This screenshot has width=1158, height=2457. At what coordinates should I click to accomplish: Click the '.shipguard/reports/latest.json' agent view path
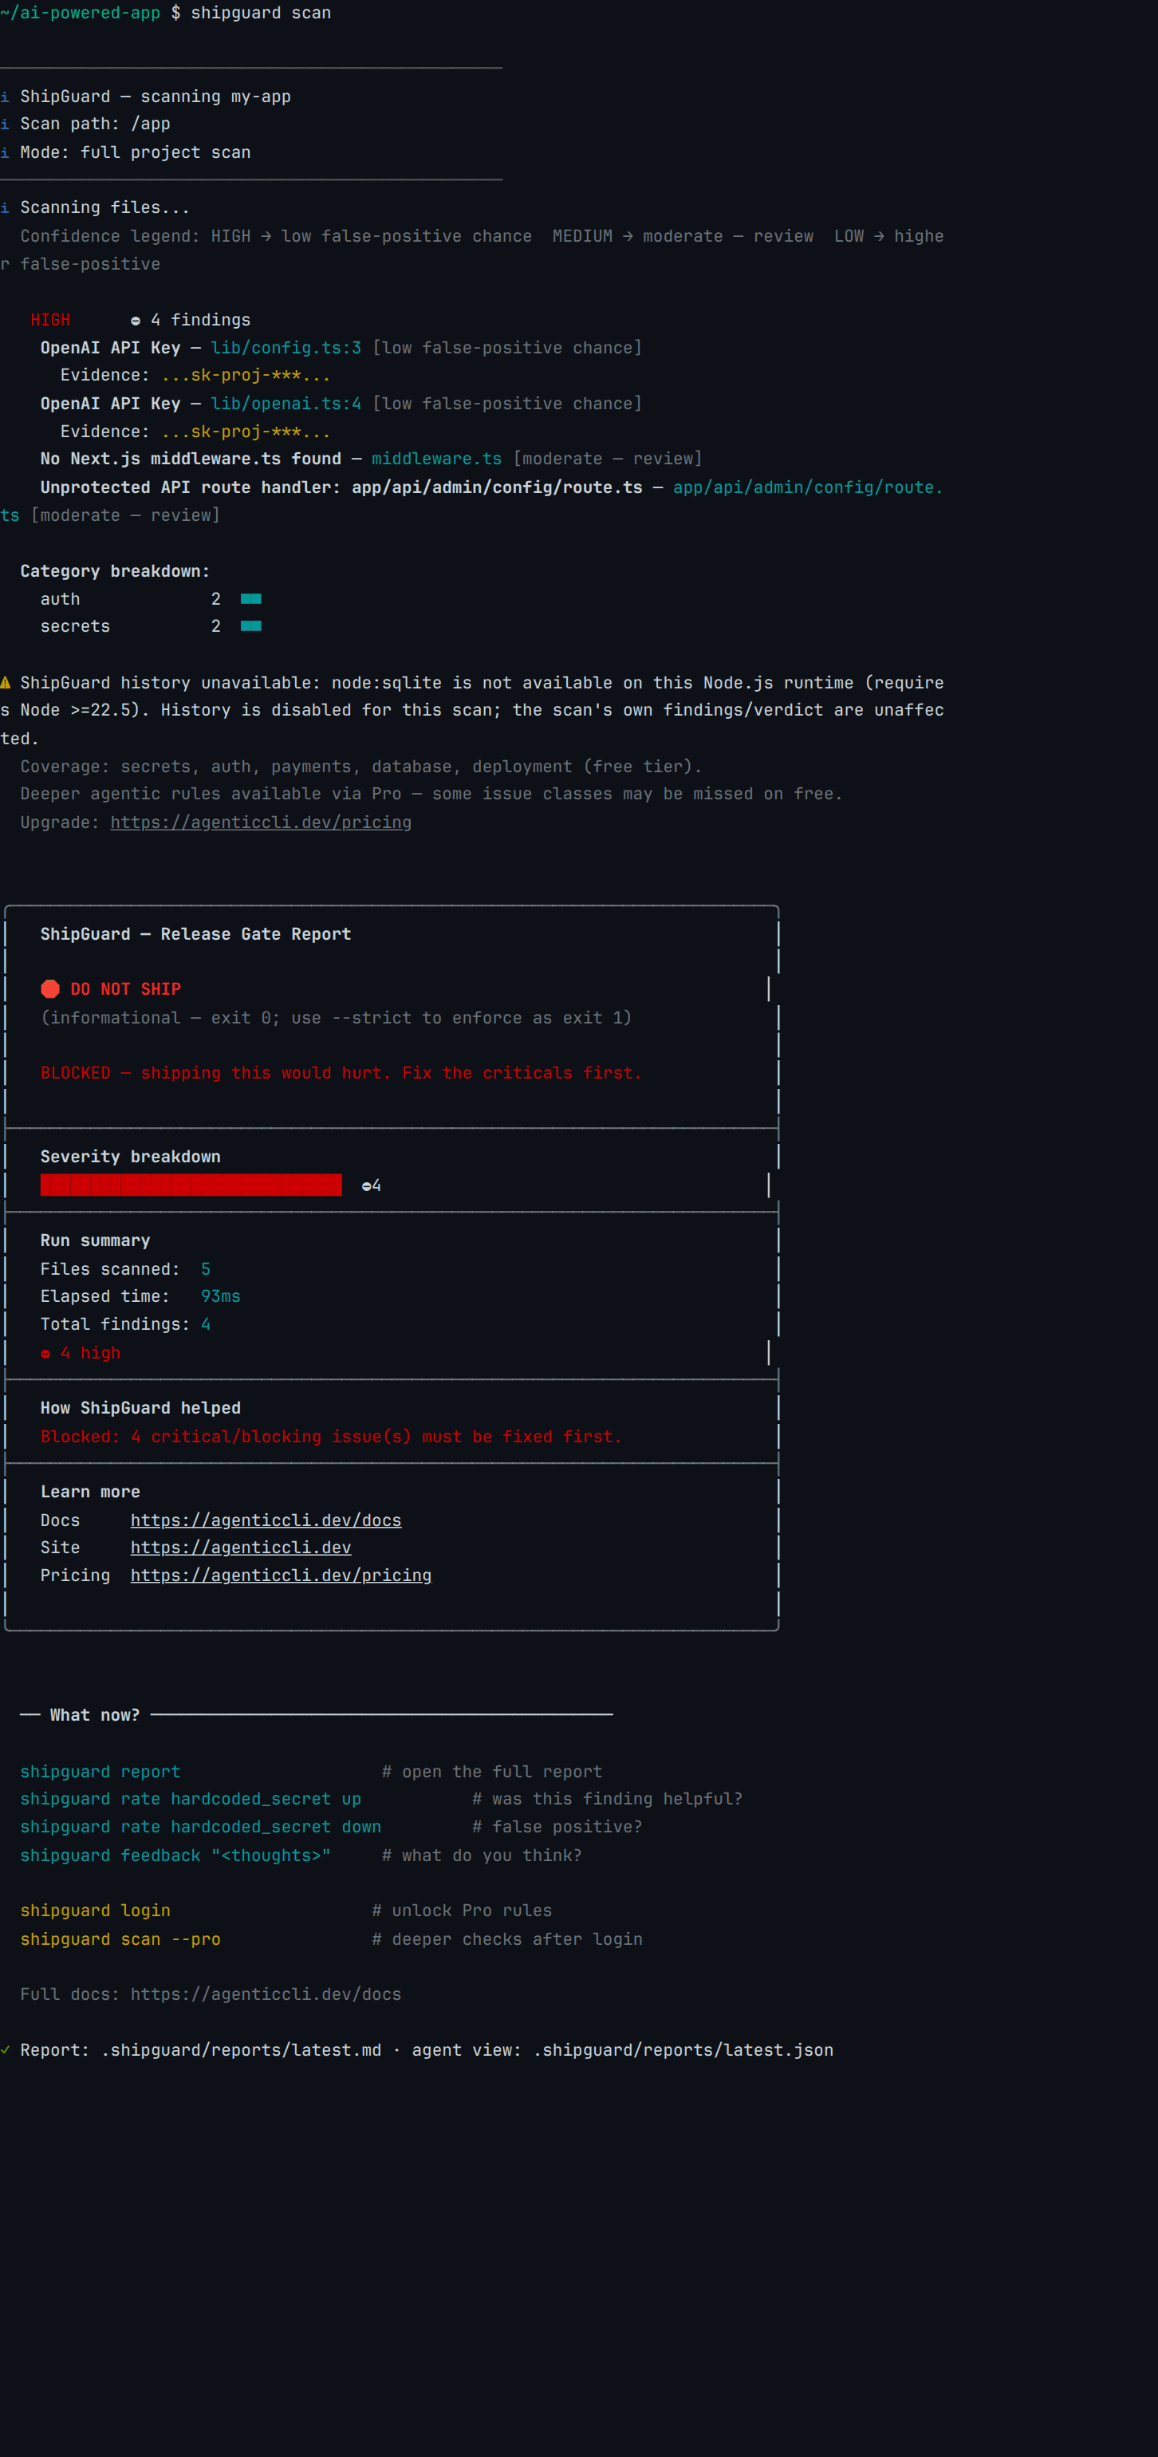coord(683,2049)
